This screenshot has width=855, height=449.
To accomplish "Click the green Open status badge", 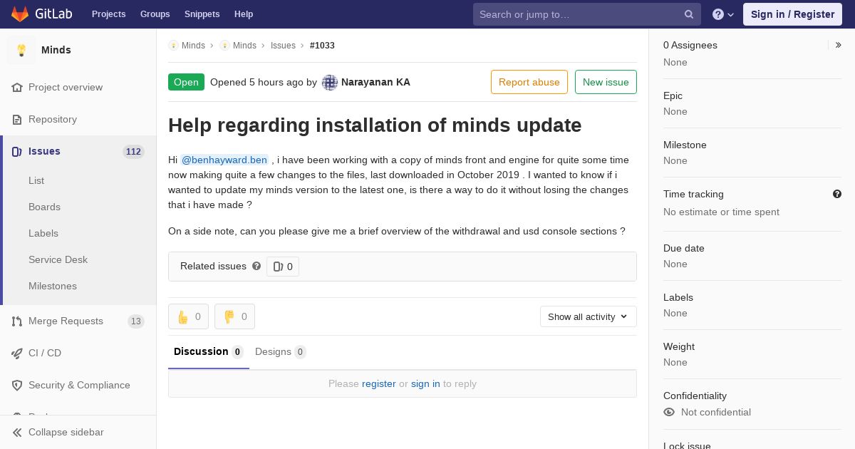I will [x=186, y=82].
